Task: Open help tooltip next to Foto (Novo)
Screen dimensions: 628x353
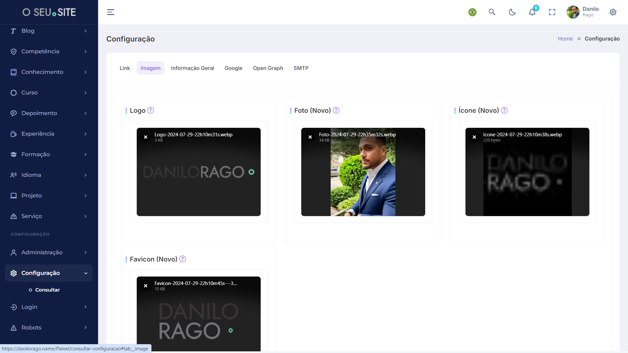Action: [x=336, y=110]
